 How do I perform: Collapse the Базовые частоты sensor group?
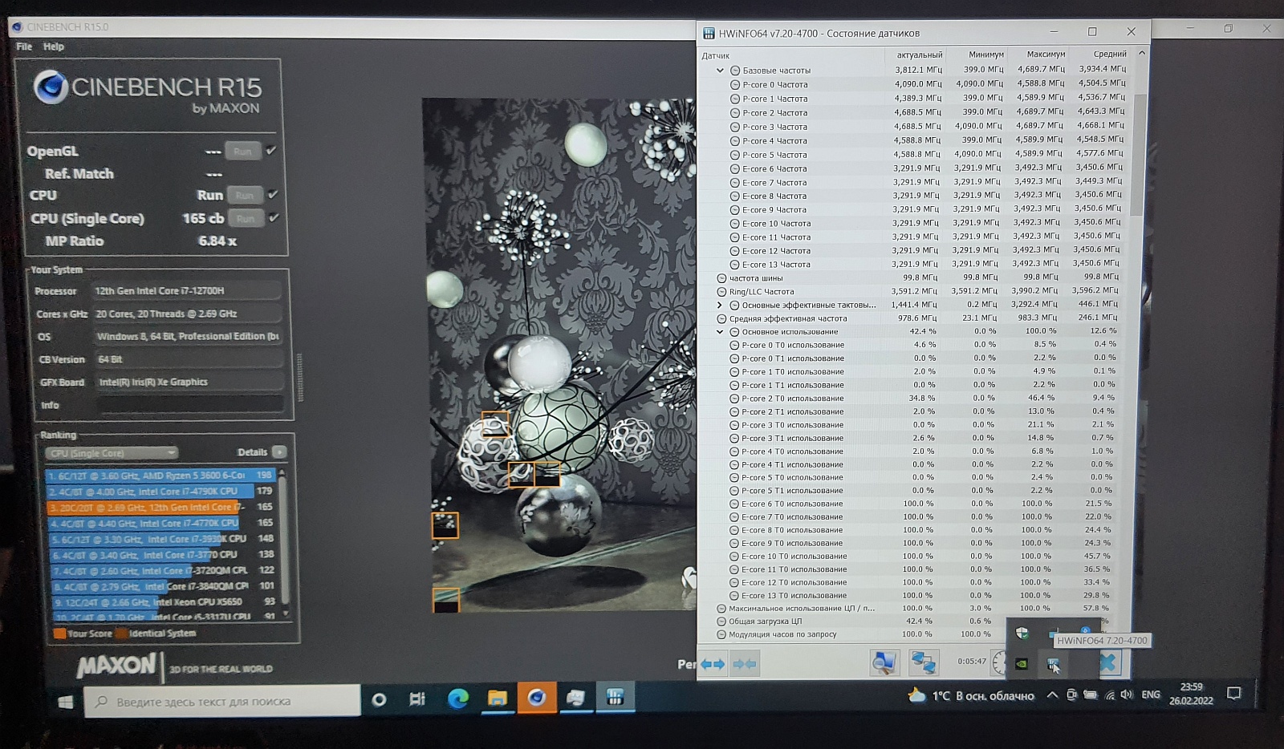pyautogui.click(x=720, y=71)
